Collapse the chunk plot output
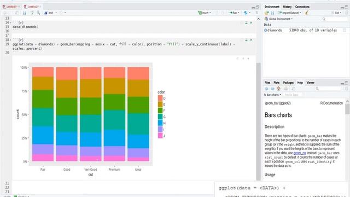The height and width of the screenshot is (197, 350). 243,59
